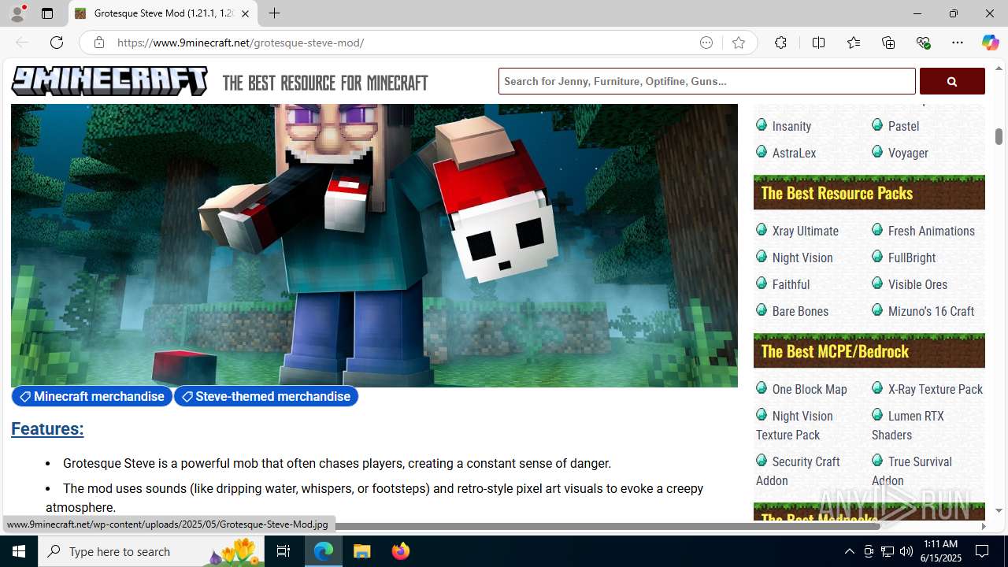This screenshot has width=1008, height=567.
Task: Click the red search button
Action: (x=952, y=81)
